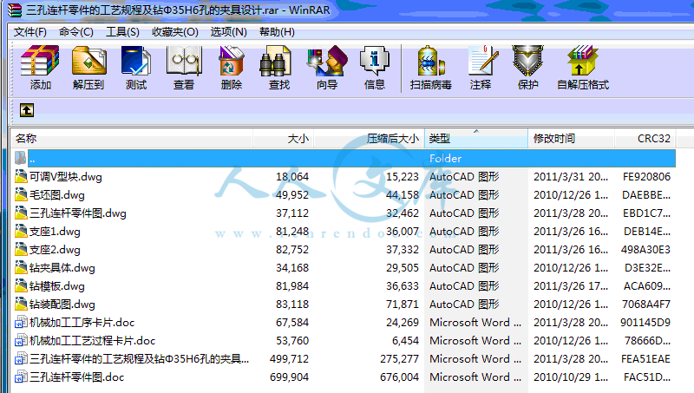This screenshot has height=393, width=694.
Task: Click the 添加 (Add) toolbar icon
Action: pos(40,61)
